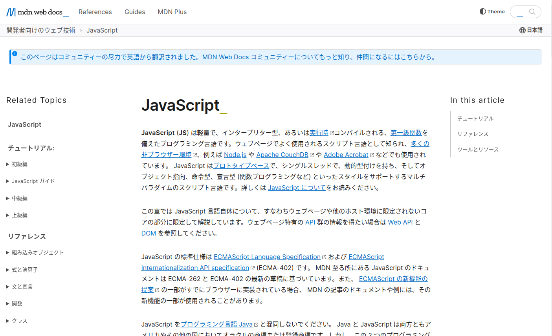
Task: Click the チュートリアル: sidebar heading
Action: point(31,148)
